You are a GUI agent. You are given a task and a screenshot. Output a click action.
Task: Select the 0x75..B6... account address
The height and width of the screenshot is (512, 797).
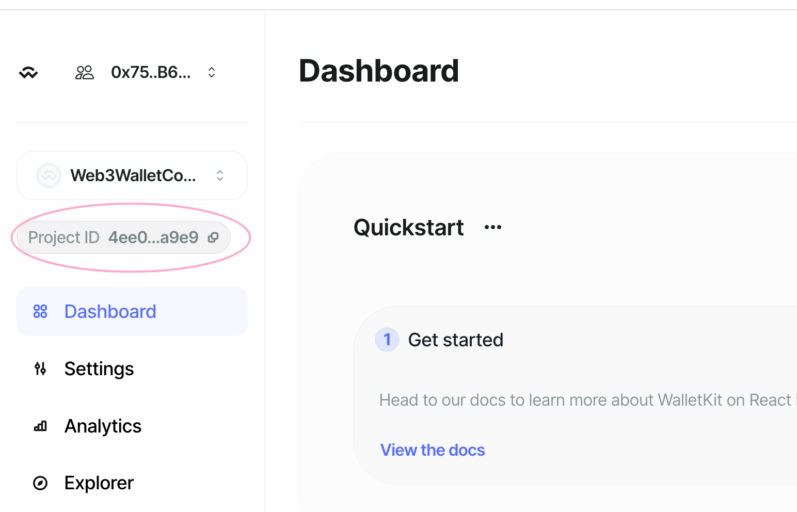pyautogui.click(x=151, y=72)
